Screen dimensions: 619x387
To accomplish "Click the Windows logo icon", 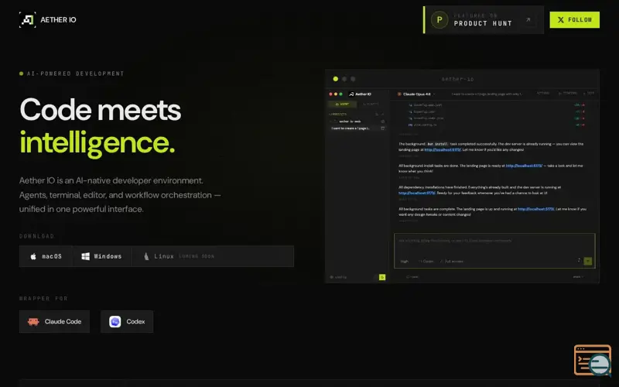I will click(85, 256).
